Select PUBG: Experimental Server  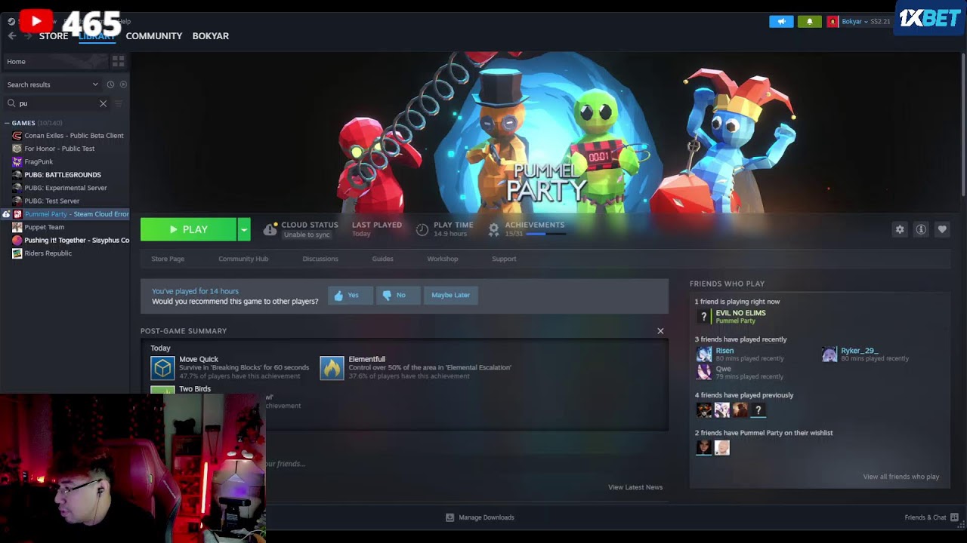[x=65, y=188]
